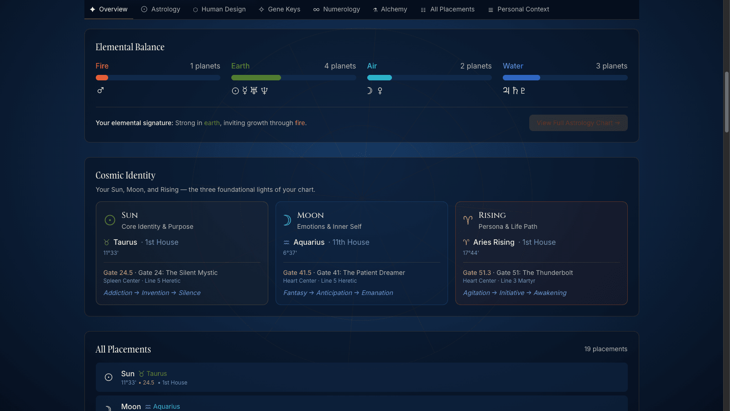
Task: Click Gate 24.5 in the Sun card
Action: point(118,273)
